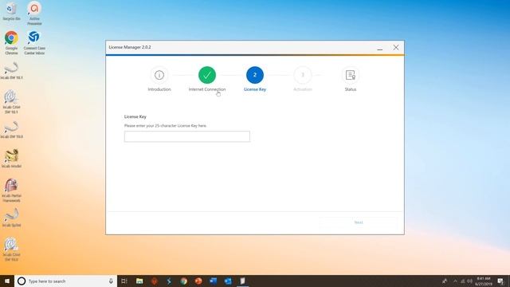Viewport: 510px width, 287px height.
Task: Select the inLab SW 19.0 desktop shortcut
Action: [11, 129]
